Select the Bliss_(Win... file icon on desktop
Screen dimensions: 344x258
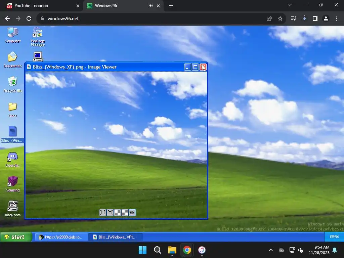click(x=12, y=134)
